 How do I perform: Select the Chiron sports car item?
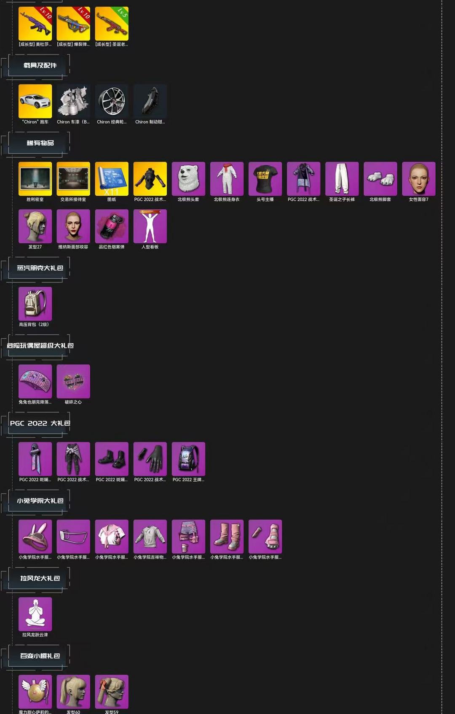(35, 101)
